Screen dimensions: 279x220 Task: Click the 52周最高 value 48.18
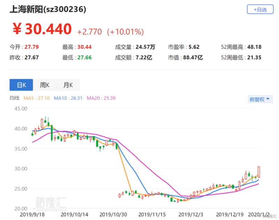tap(254, 47)
